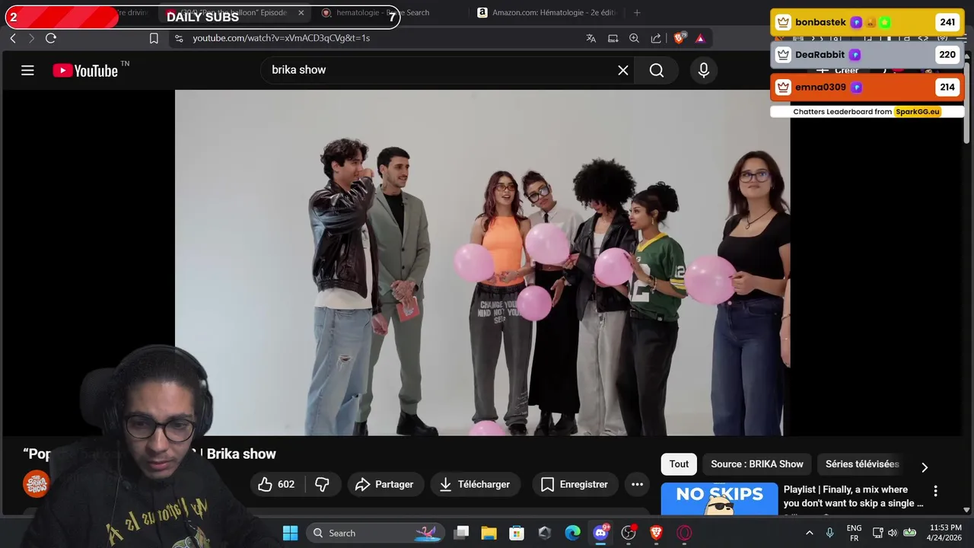Share the page from address bar icon
Viewport: 974px width, 548px height.
pos(656,38)
